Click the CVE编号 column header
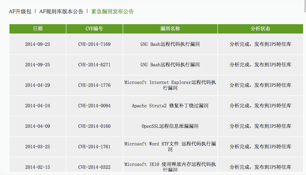Screen dimensions: 306x175 click(x=94, y=29)
